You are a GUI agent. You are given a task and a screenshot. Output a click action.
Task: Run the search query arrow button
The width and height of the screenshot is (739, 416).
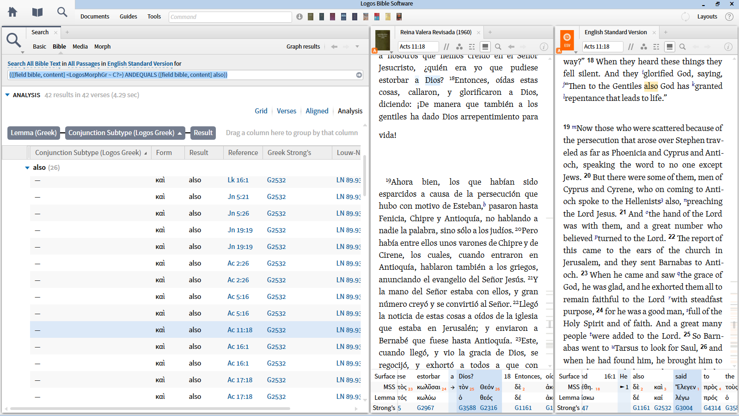click(359, 75)
